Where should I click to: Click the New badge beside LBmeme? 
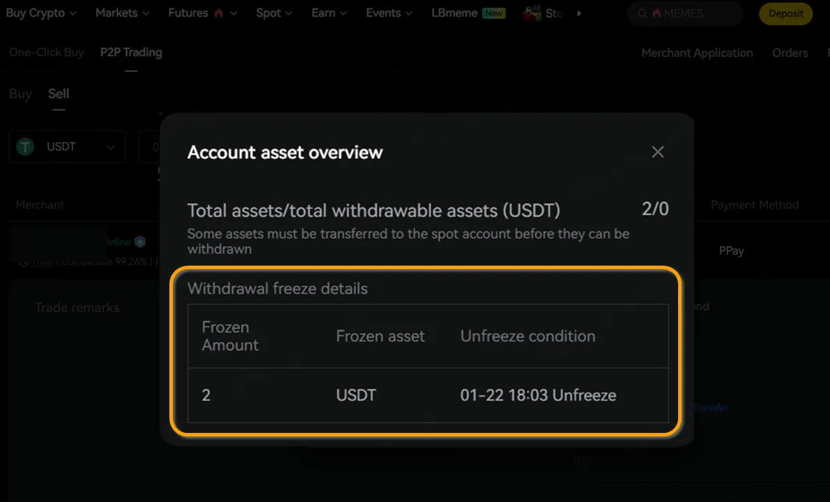[494, 13]
